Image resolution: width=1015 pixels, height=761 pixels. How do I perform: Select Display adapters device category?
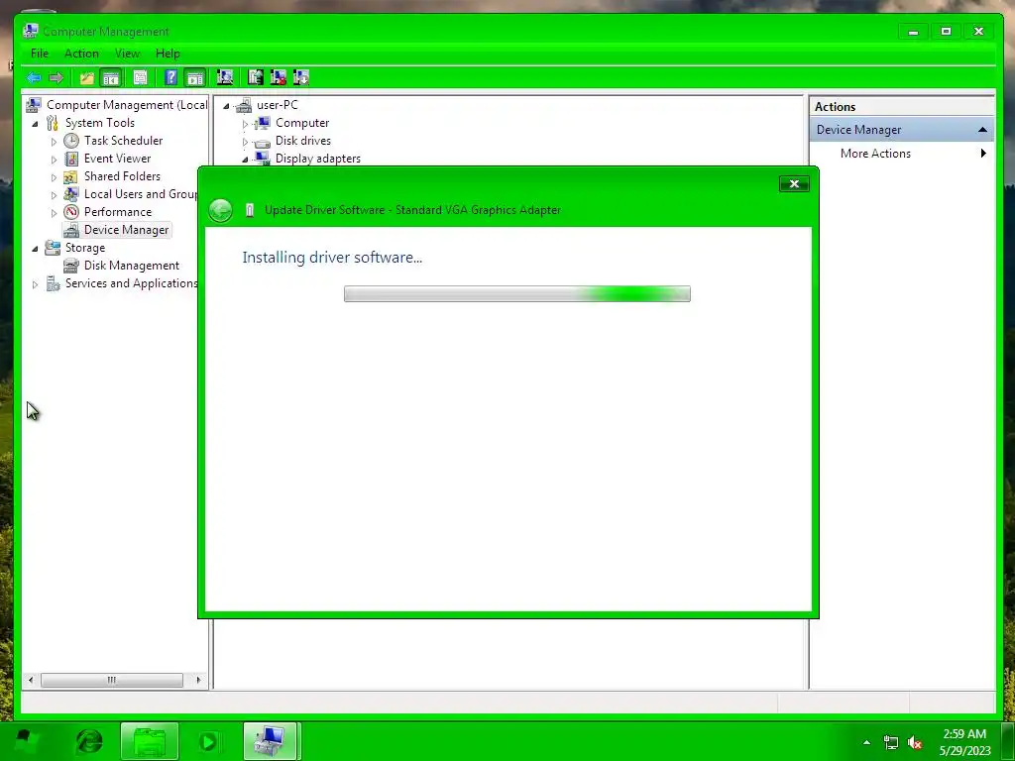tap(318, 159)
